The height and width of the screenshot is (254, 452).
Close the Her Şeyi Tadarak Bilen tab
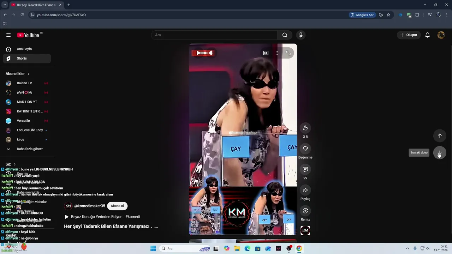60,5
